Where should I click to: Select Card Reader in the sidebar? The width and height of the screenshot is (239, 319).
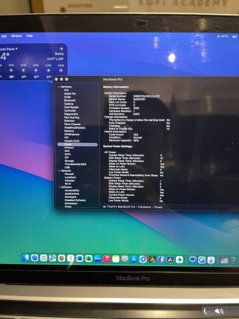click(71, 107)
